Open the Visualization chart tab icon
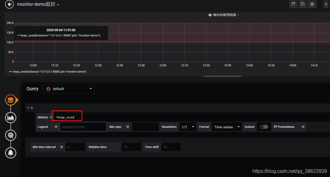 point(11,118)
